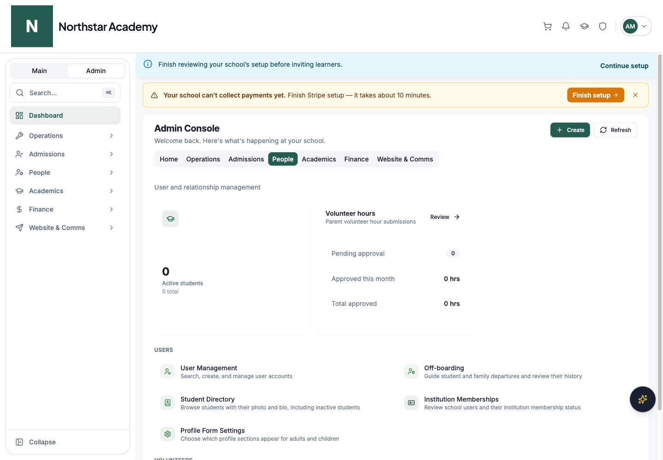
Task: Click the Active students graduation cap icon
Action: point(170,219)
